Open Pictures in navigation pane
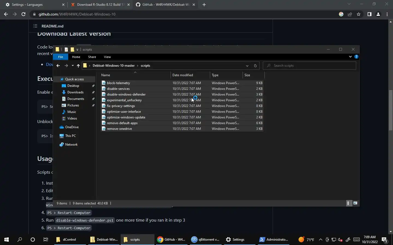 [x=73, y=105]
